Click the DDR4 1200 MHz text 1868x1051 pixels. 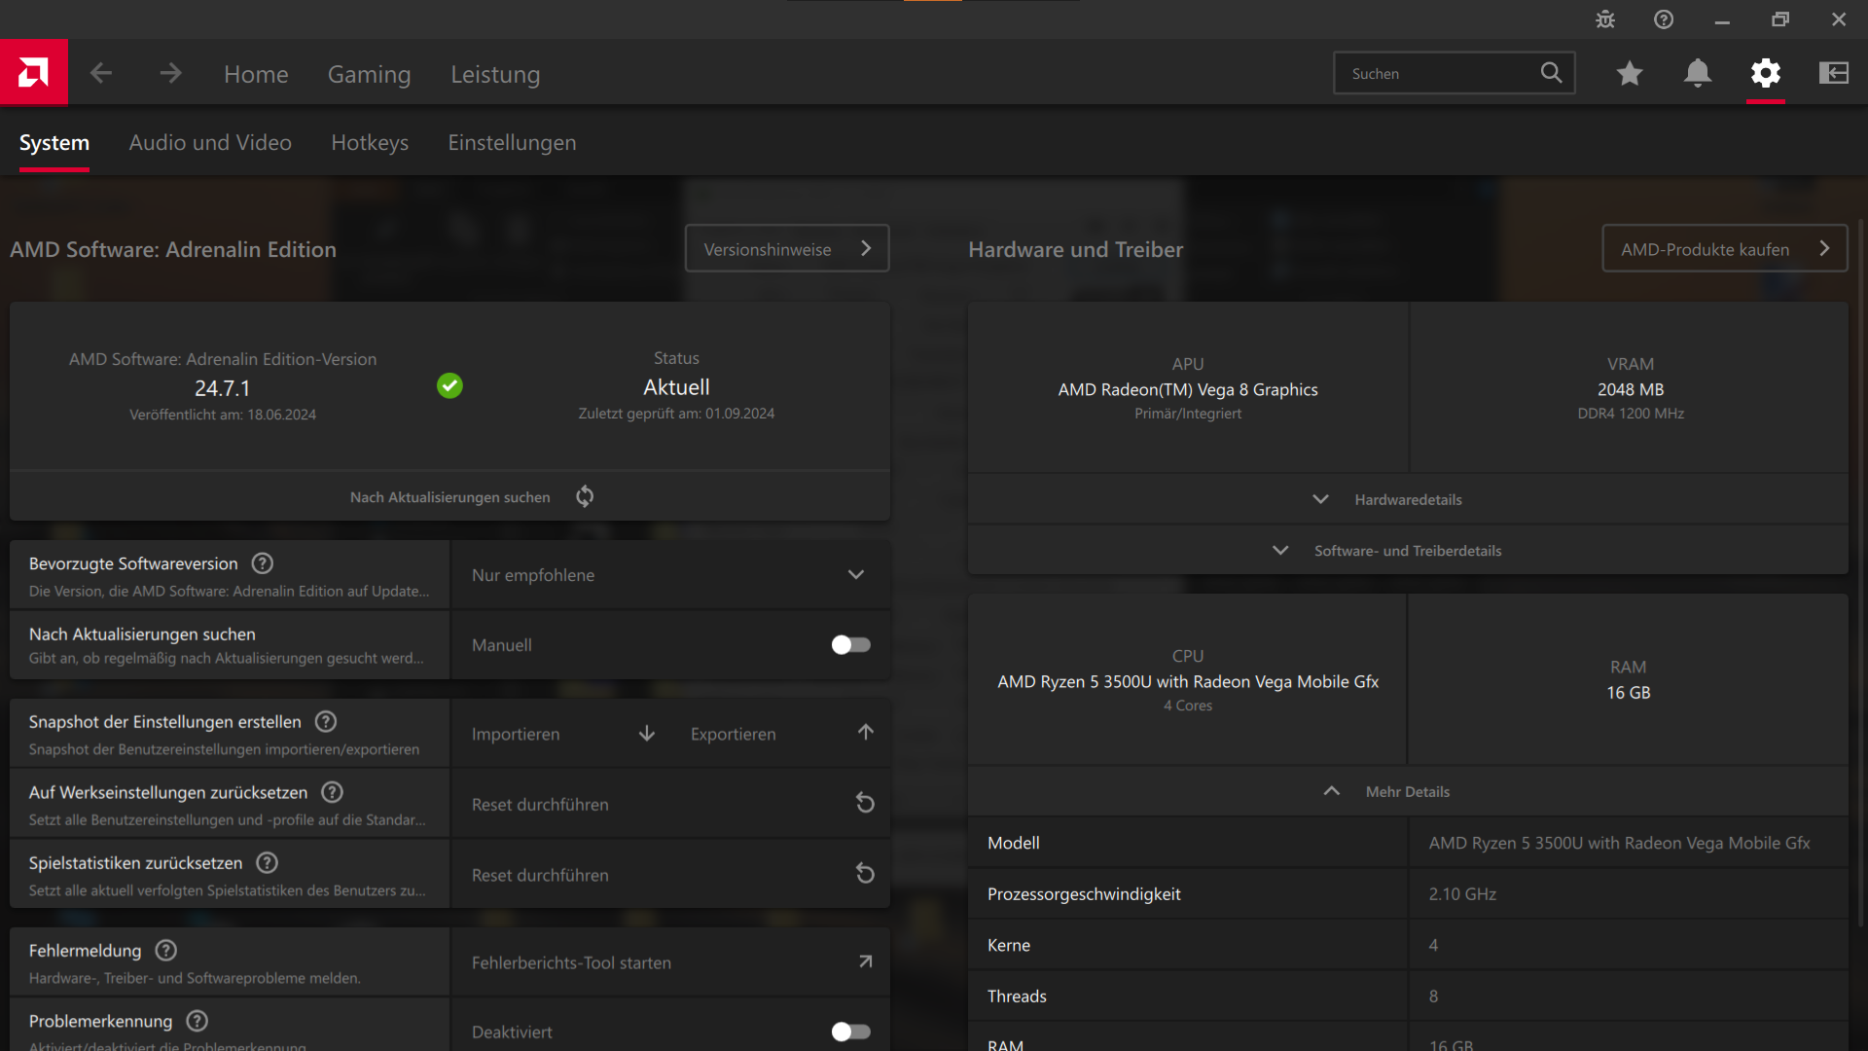(1631, 414)
